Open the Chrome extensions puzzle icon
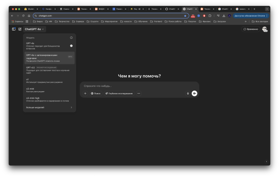The image size is (279, 177). pyautogui.click(x=210, y=16)
